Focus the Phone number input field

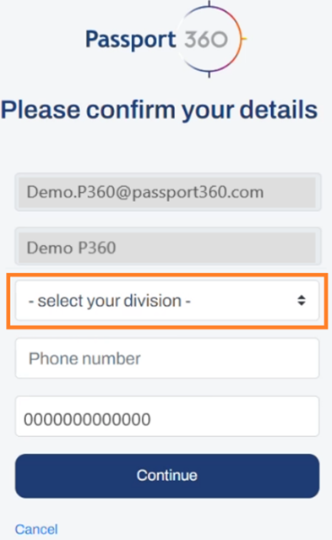tap(167, 358)
